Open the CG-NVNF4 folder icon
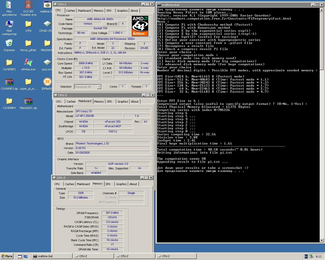Screen dimensions: 325x260 [9, 103]
